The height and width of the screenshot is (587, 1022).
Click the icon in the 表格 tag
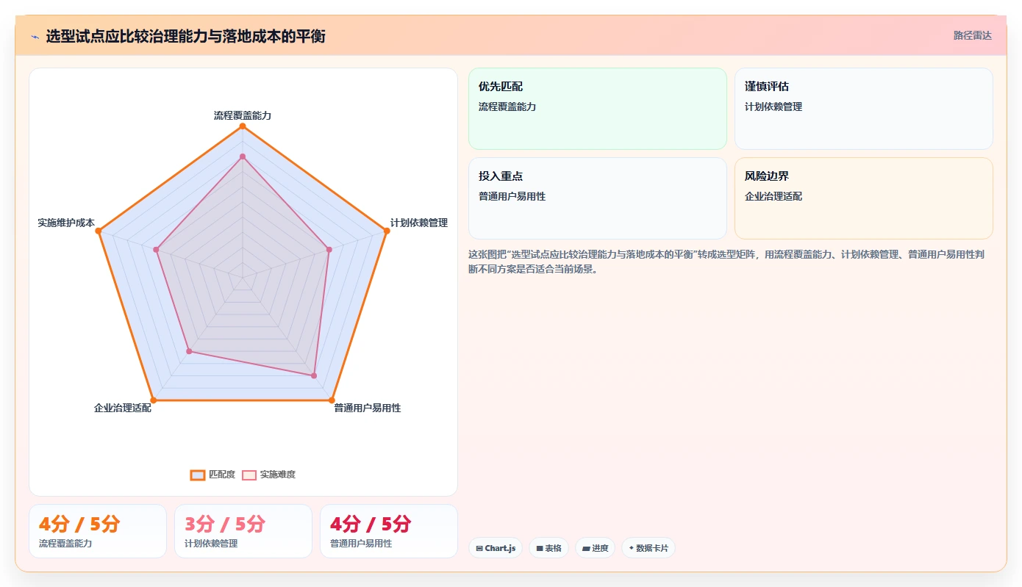pyautogui.click(x=540, y=548)
